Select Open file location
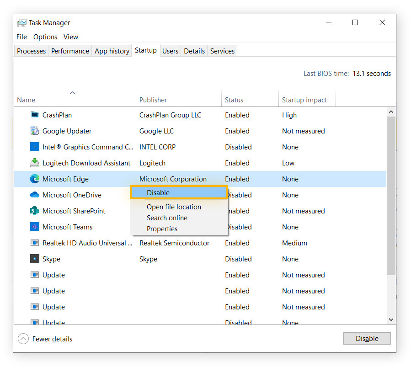The width and height of the screenshot is (411, 367). 173,207
